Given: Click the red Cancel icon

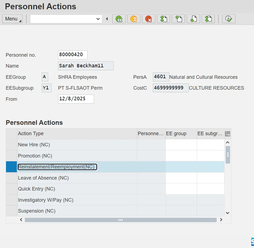Looking at the screenshot, I should [x=148, y=19].
